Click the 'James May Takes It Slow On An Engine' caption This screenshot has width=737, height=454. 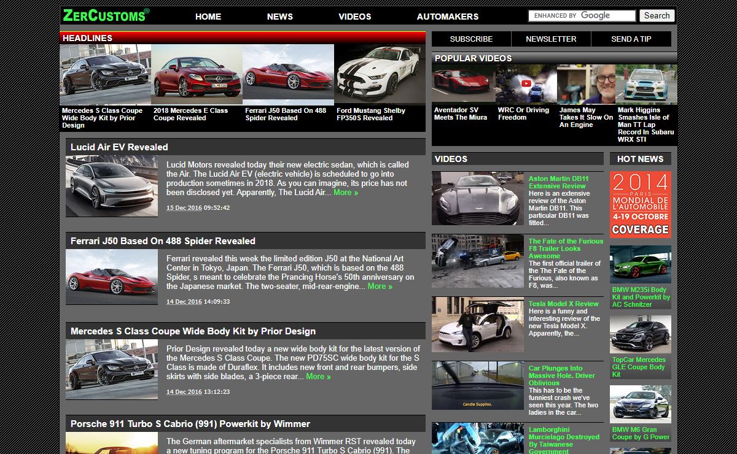586,118
